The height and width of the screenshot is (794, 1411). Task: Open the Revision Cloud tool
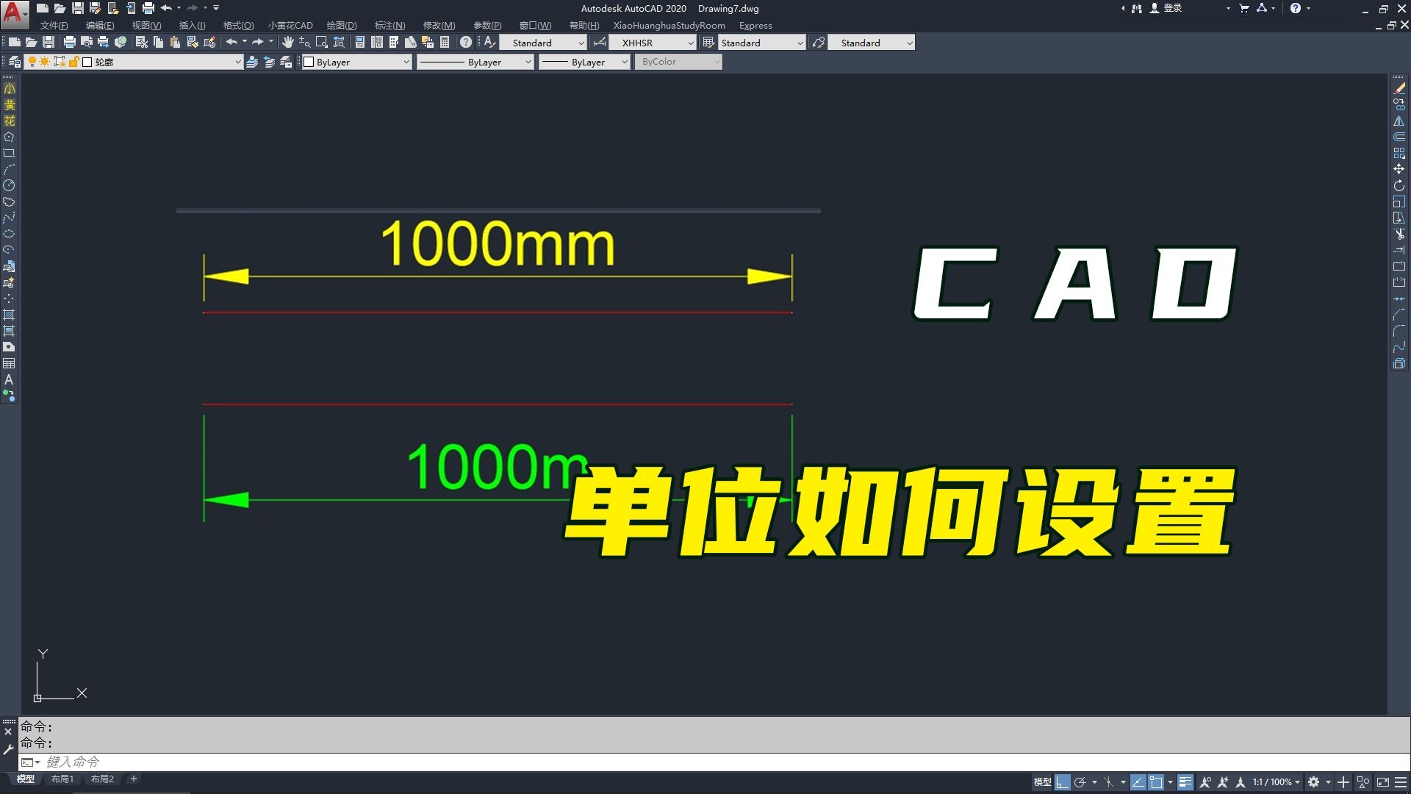(10, 202)
